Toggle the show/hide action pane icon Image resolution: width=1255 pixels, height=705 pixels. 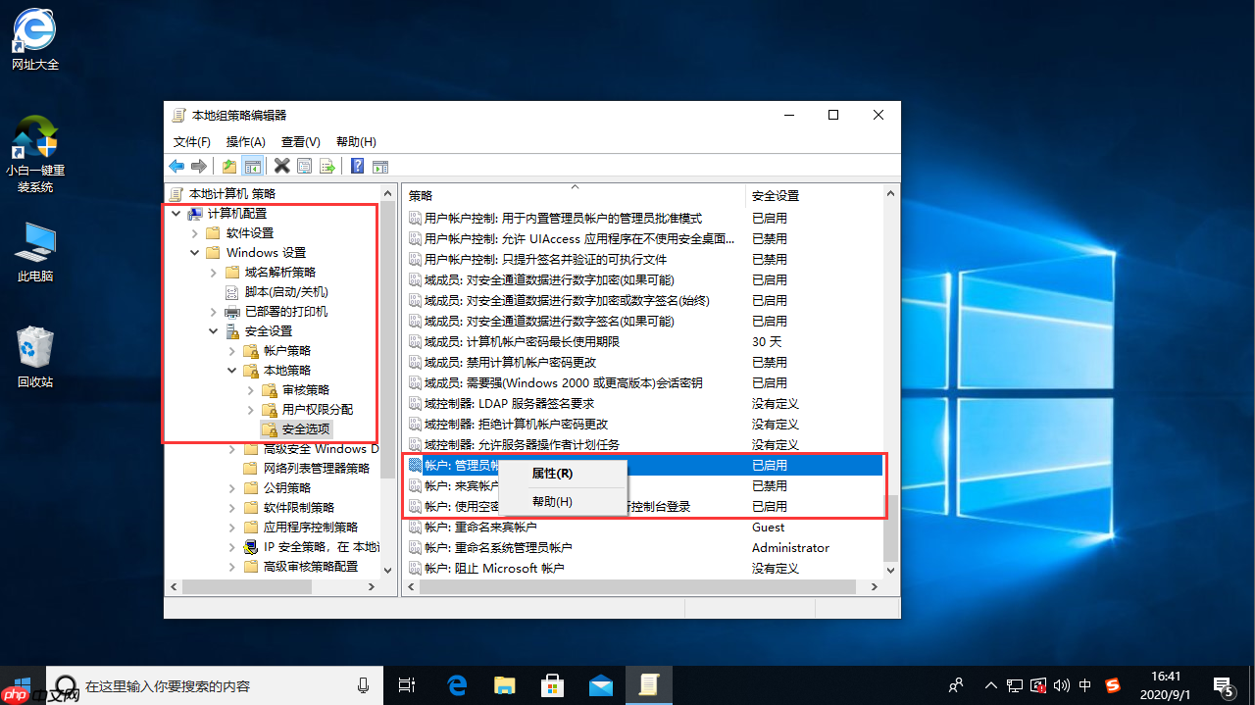tap(380, 166)
